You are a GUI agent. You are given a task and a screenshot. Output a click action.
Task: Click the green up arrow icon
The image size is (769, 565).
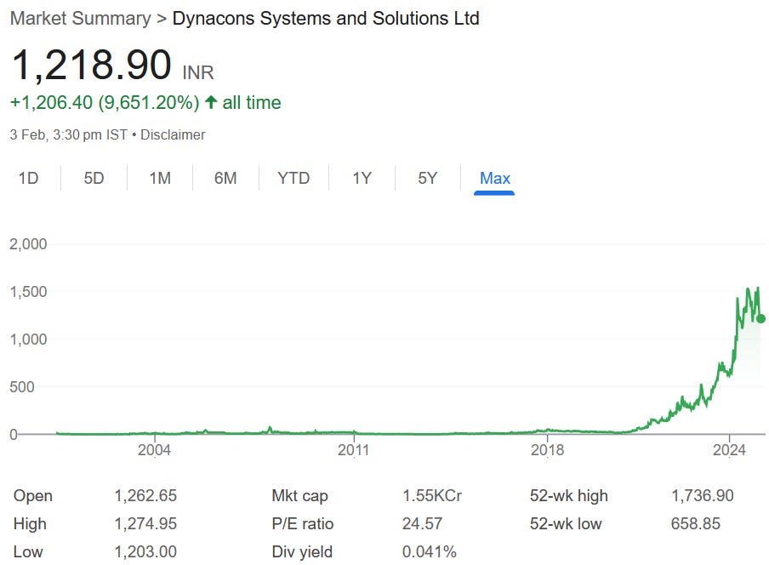[x=211, y=102]
